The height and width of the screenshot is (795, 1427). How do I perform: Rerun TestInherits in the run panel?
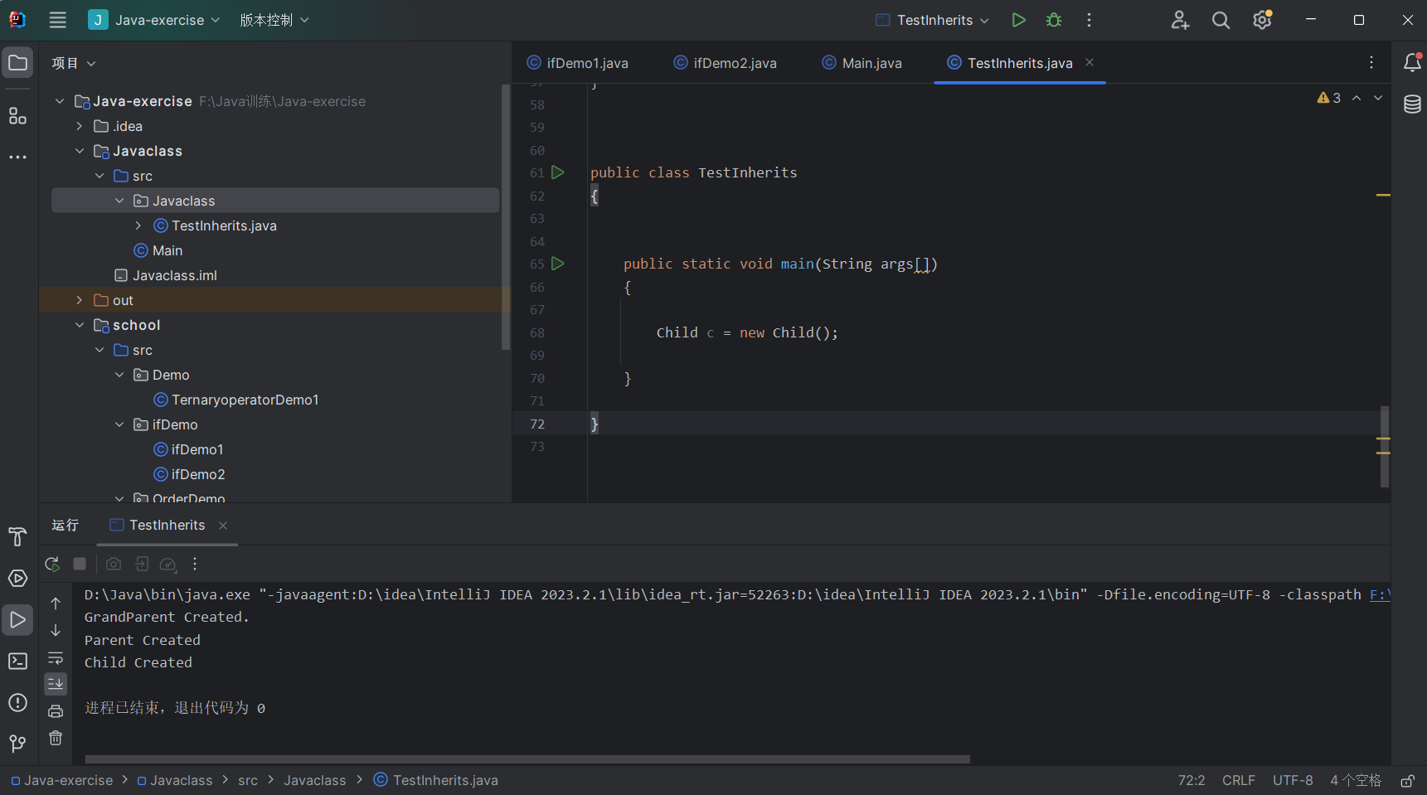pyautogui.click(x=52, y=565)
